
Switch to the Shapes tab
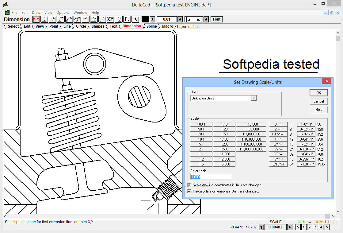coord(98,26)
